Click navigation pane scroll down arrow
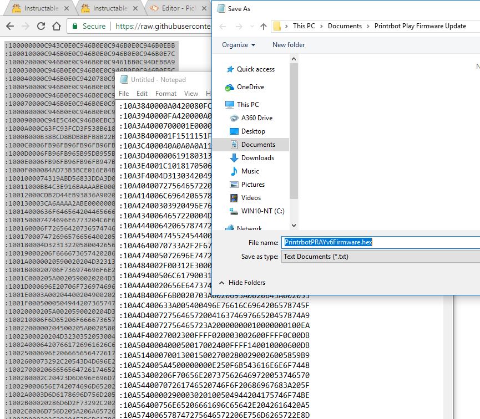Image resolution: width=480 pixels, height=419 pixels. point(294,226)
